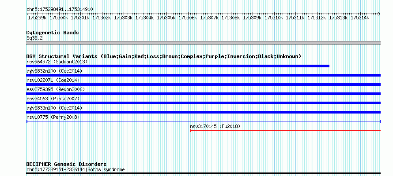
Task: Click the grey 5q35.2 cytogenetic band bar
Action: point(204,43)
